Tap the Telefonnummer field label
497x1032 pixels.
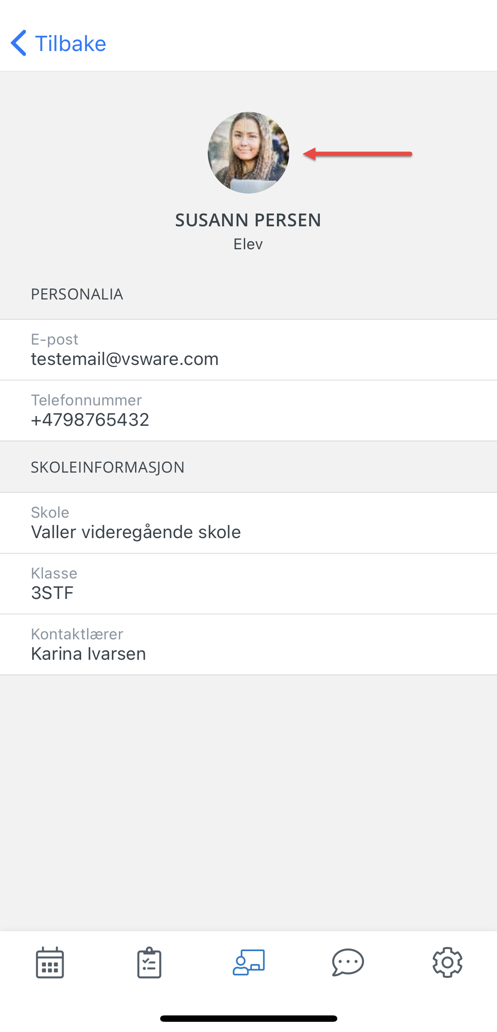click(x=86, y=400)
